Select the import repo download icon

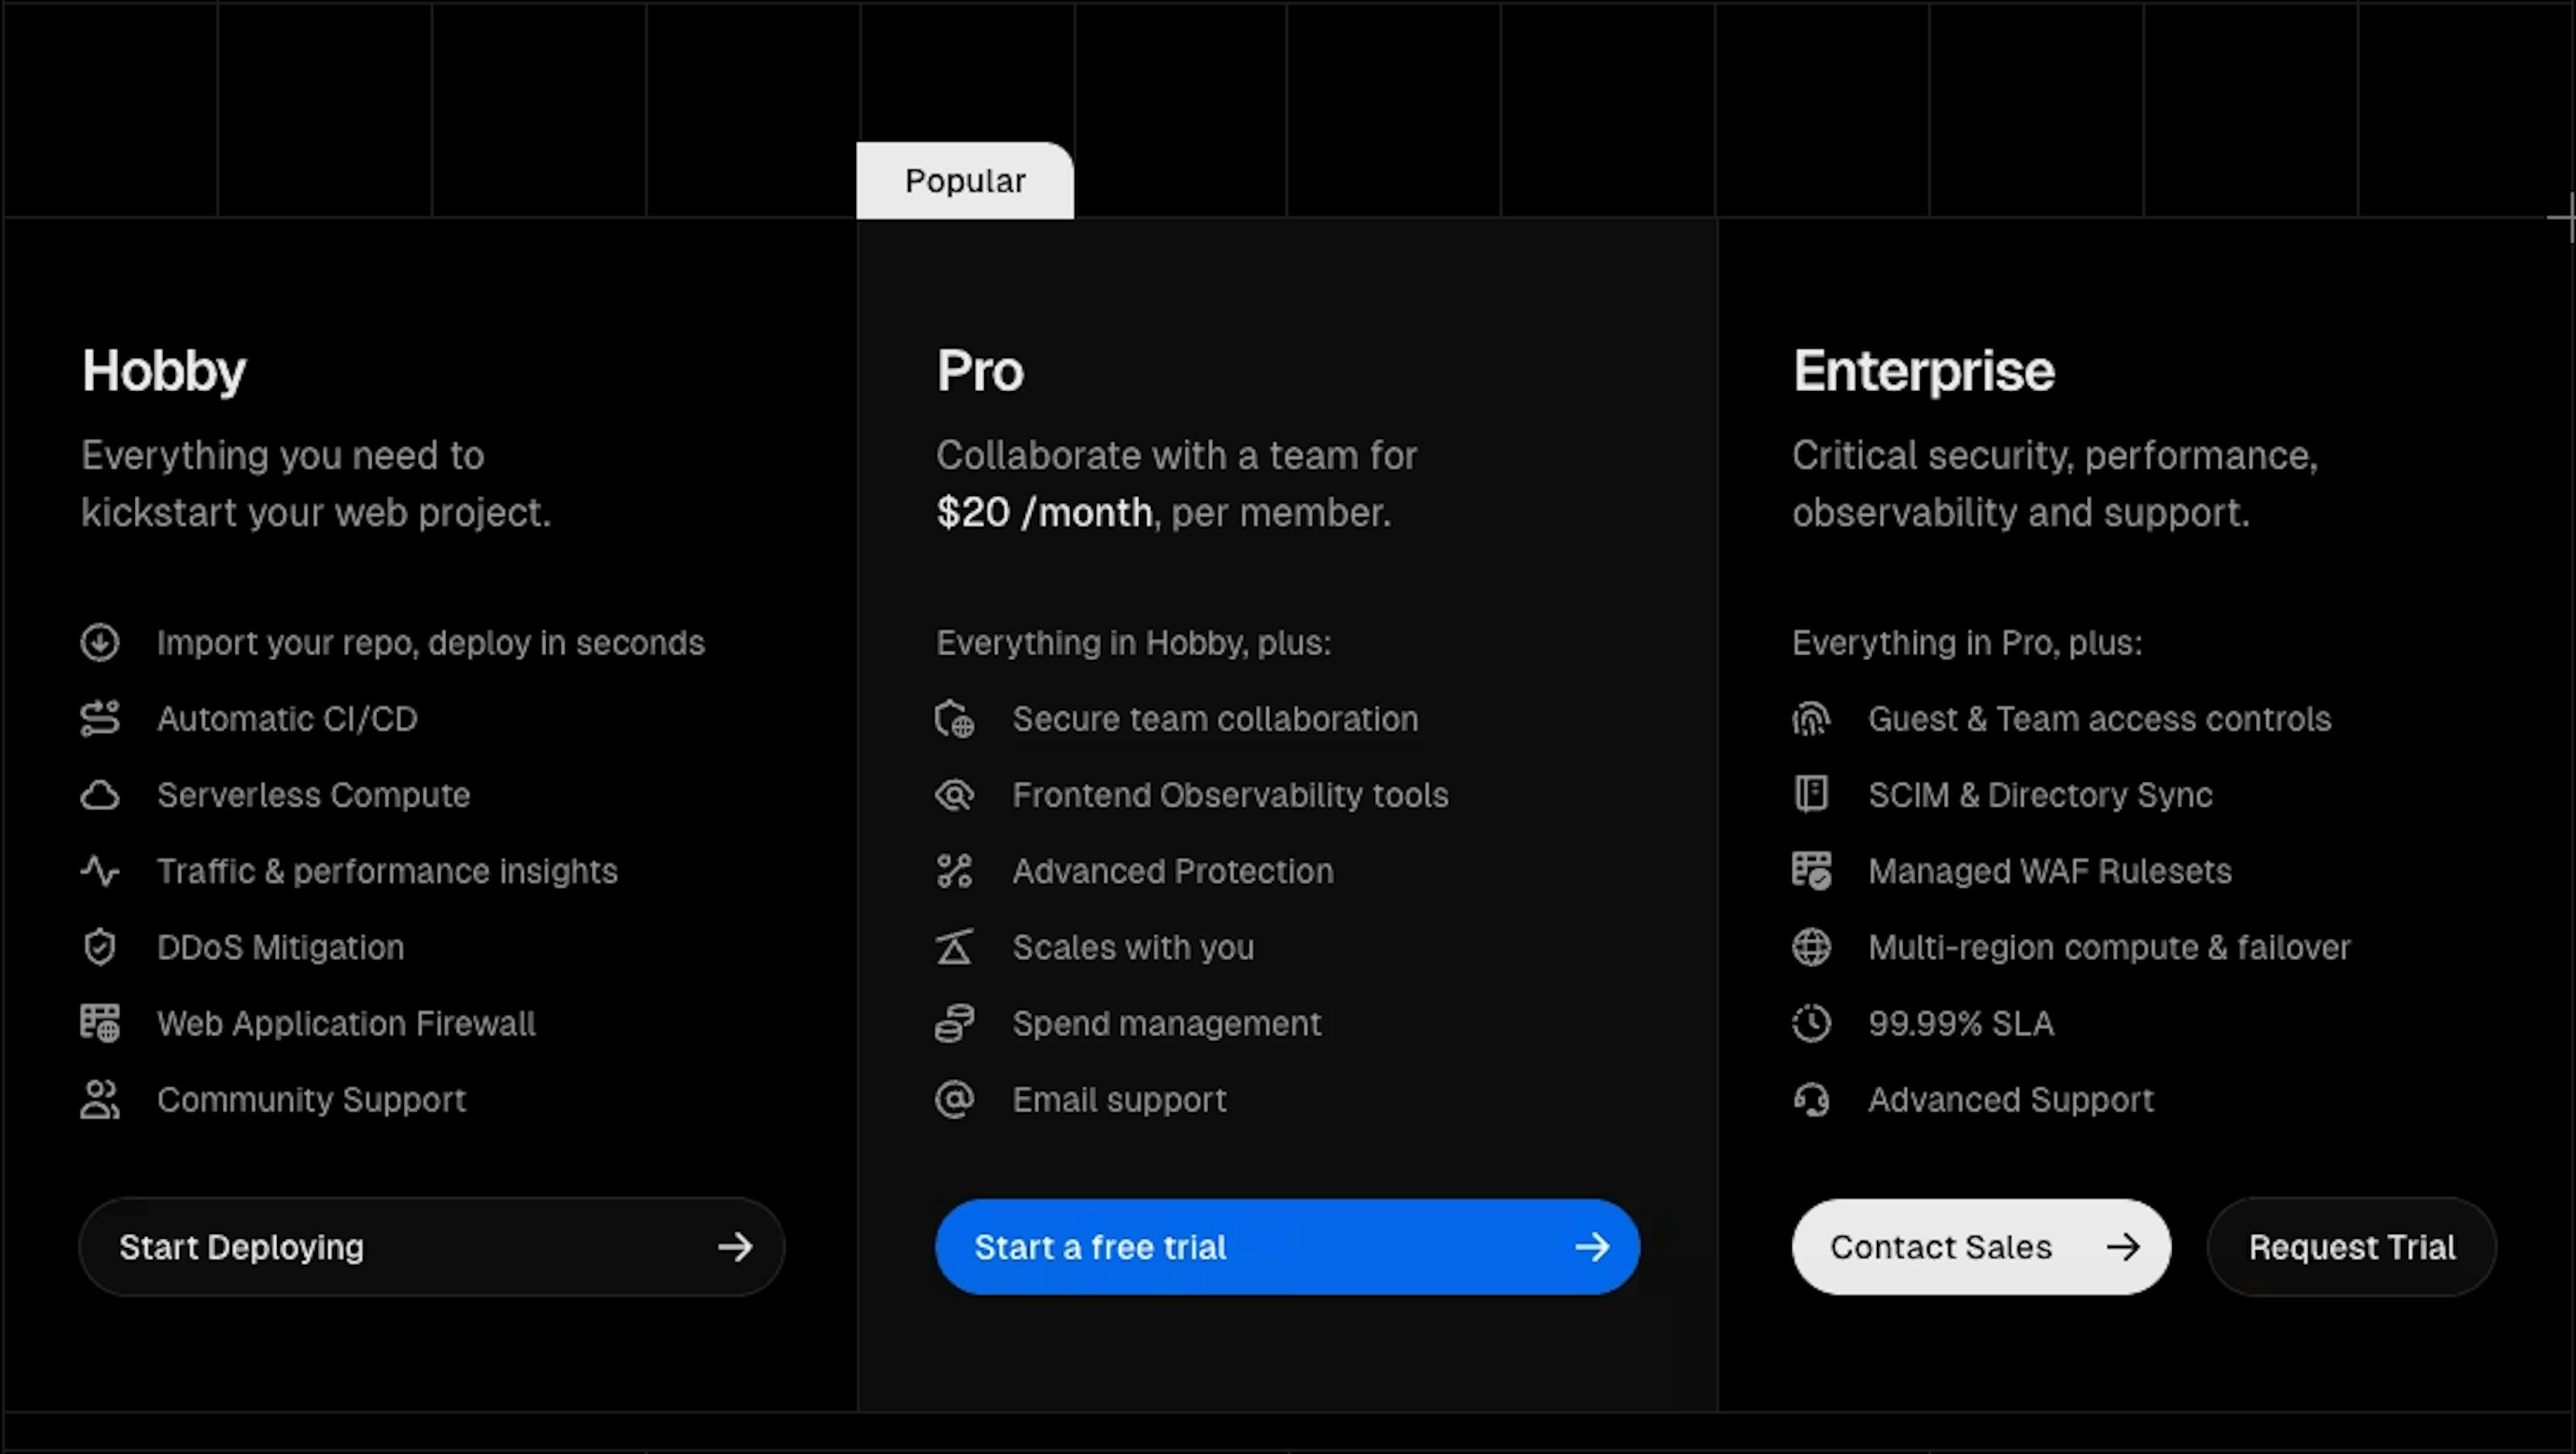click(x=100, y=643)
